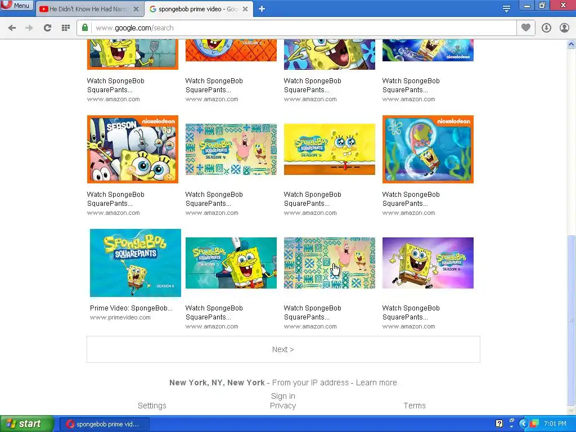Open the Season 3 saluting SpongeBob thumbnail
Image resolution: width=576 pixels, height=432 pixels.
231,263
